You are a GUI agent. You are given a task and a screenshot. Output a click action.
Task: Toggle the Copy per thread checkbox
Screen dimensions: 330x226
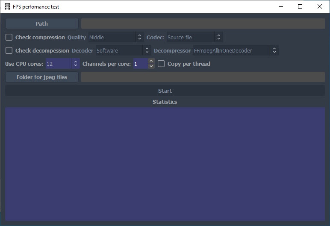point(161,64)
